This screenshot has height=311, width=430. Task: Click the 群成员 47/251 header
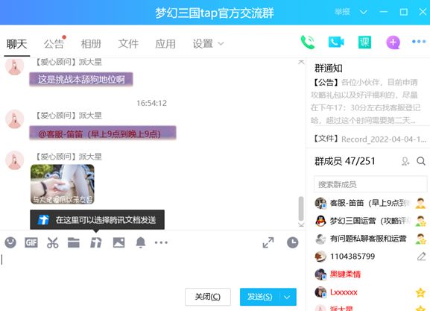pyautogui.click(x=345, y=161)
